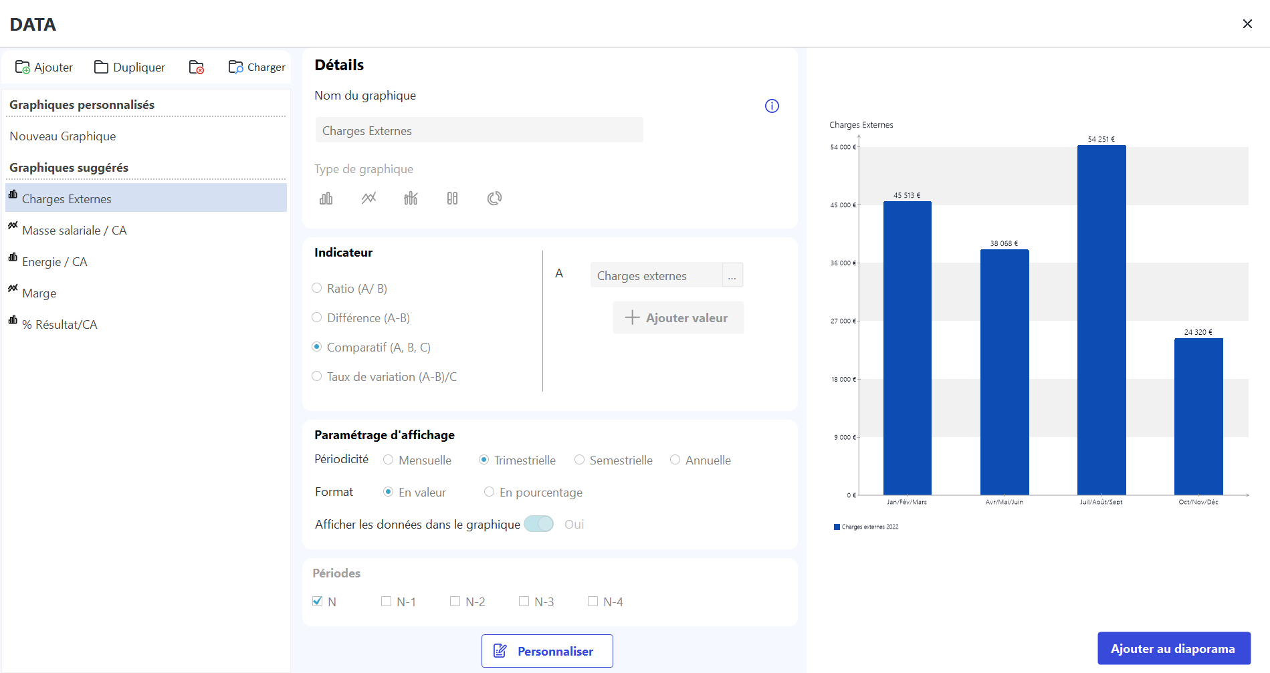The width and height of the screenshot is (1270, 673).
Task: Uncheck the N period checkbox
Action: (318, 601)
